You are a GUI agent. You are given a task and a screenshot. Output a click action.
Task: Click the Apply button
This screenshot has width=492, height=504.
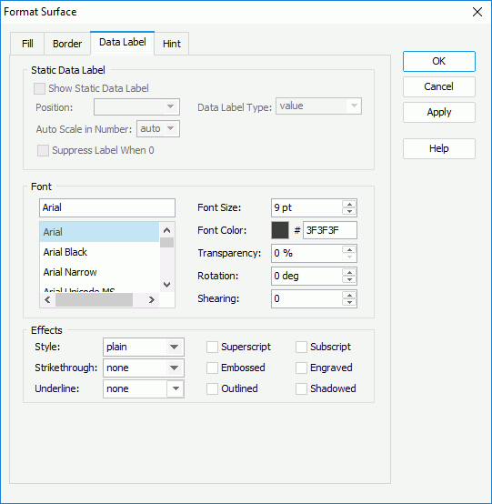[439, 112]
